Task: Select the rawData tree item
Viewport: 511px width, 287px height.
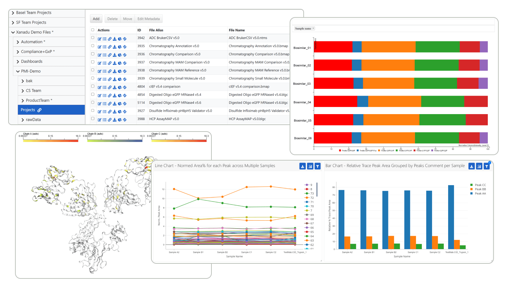Action: [33, 120]
